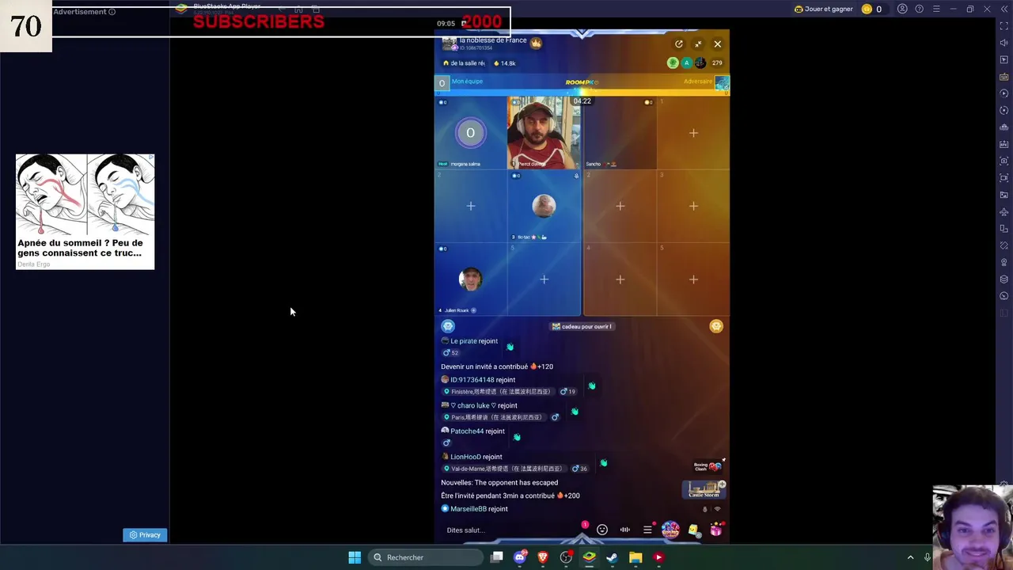Open Discord from the taskbar
Image resolution: width=1013 pixels, height=570 pixels.
(520, 557)
